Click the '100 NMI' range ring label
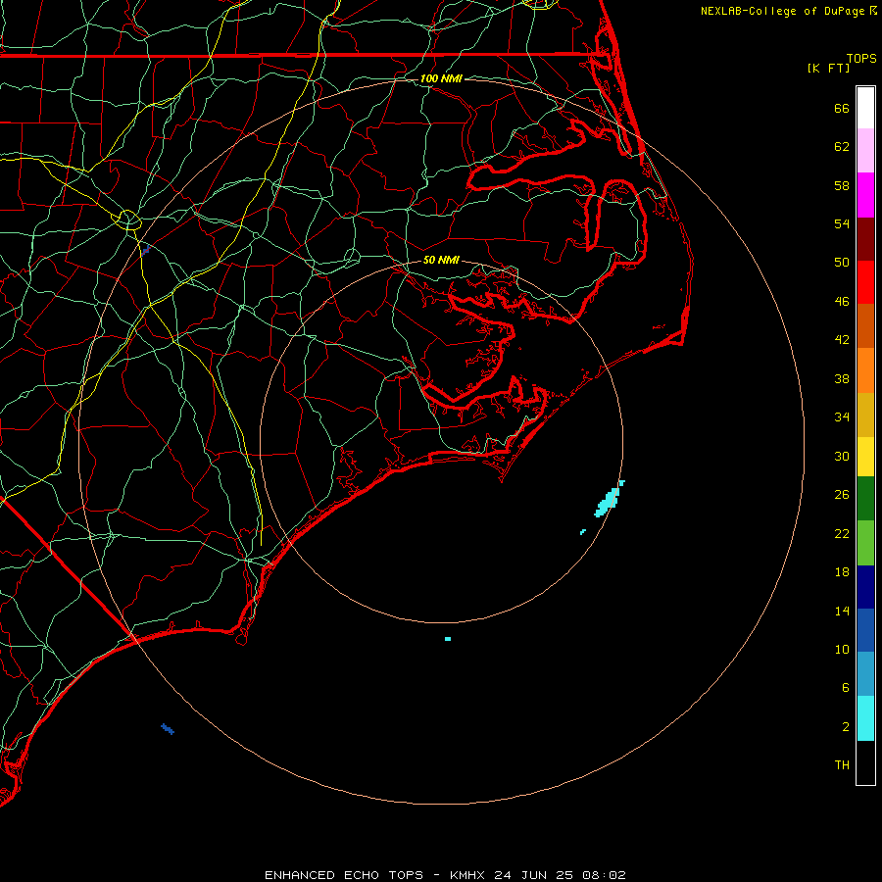This screenshot has width=882, height=882. (441, 78)
